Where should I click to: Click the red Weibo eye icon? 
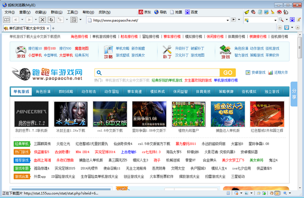279,12
